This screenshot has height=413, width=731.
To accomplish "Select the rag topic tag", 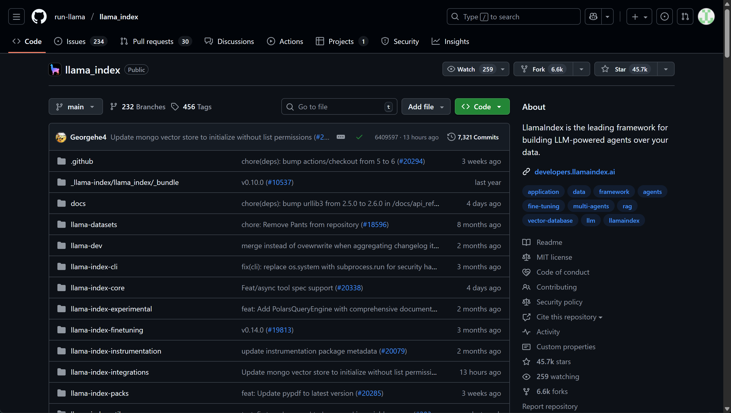I will tap(627, 206).
